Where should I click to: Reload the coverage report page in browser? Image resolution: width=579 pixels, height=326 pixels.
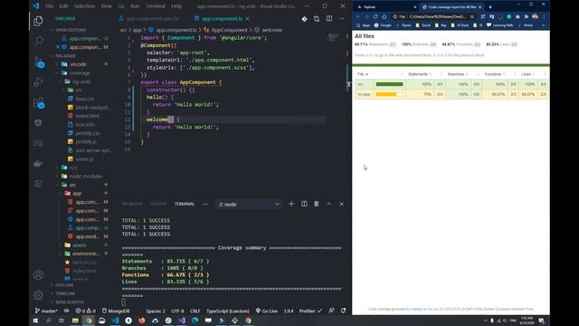pos(375,16)
